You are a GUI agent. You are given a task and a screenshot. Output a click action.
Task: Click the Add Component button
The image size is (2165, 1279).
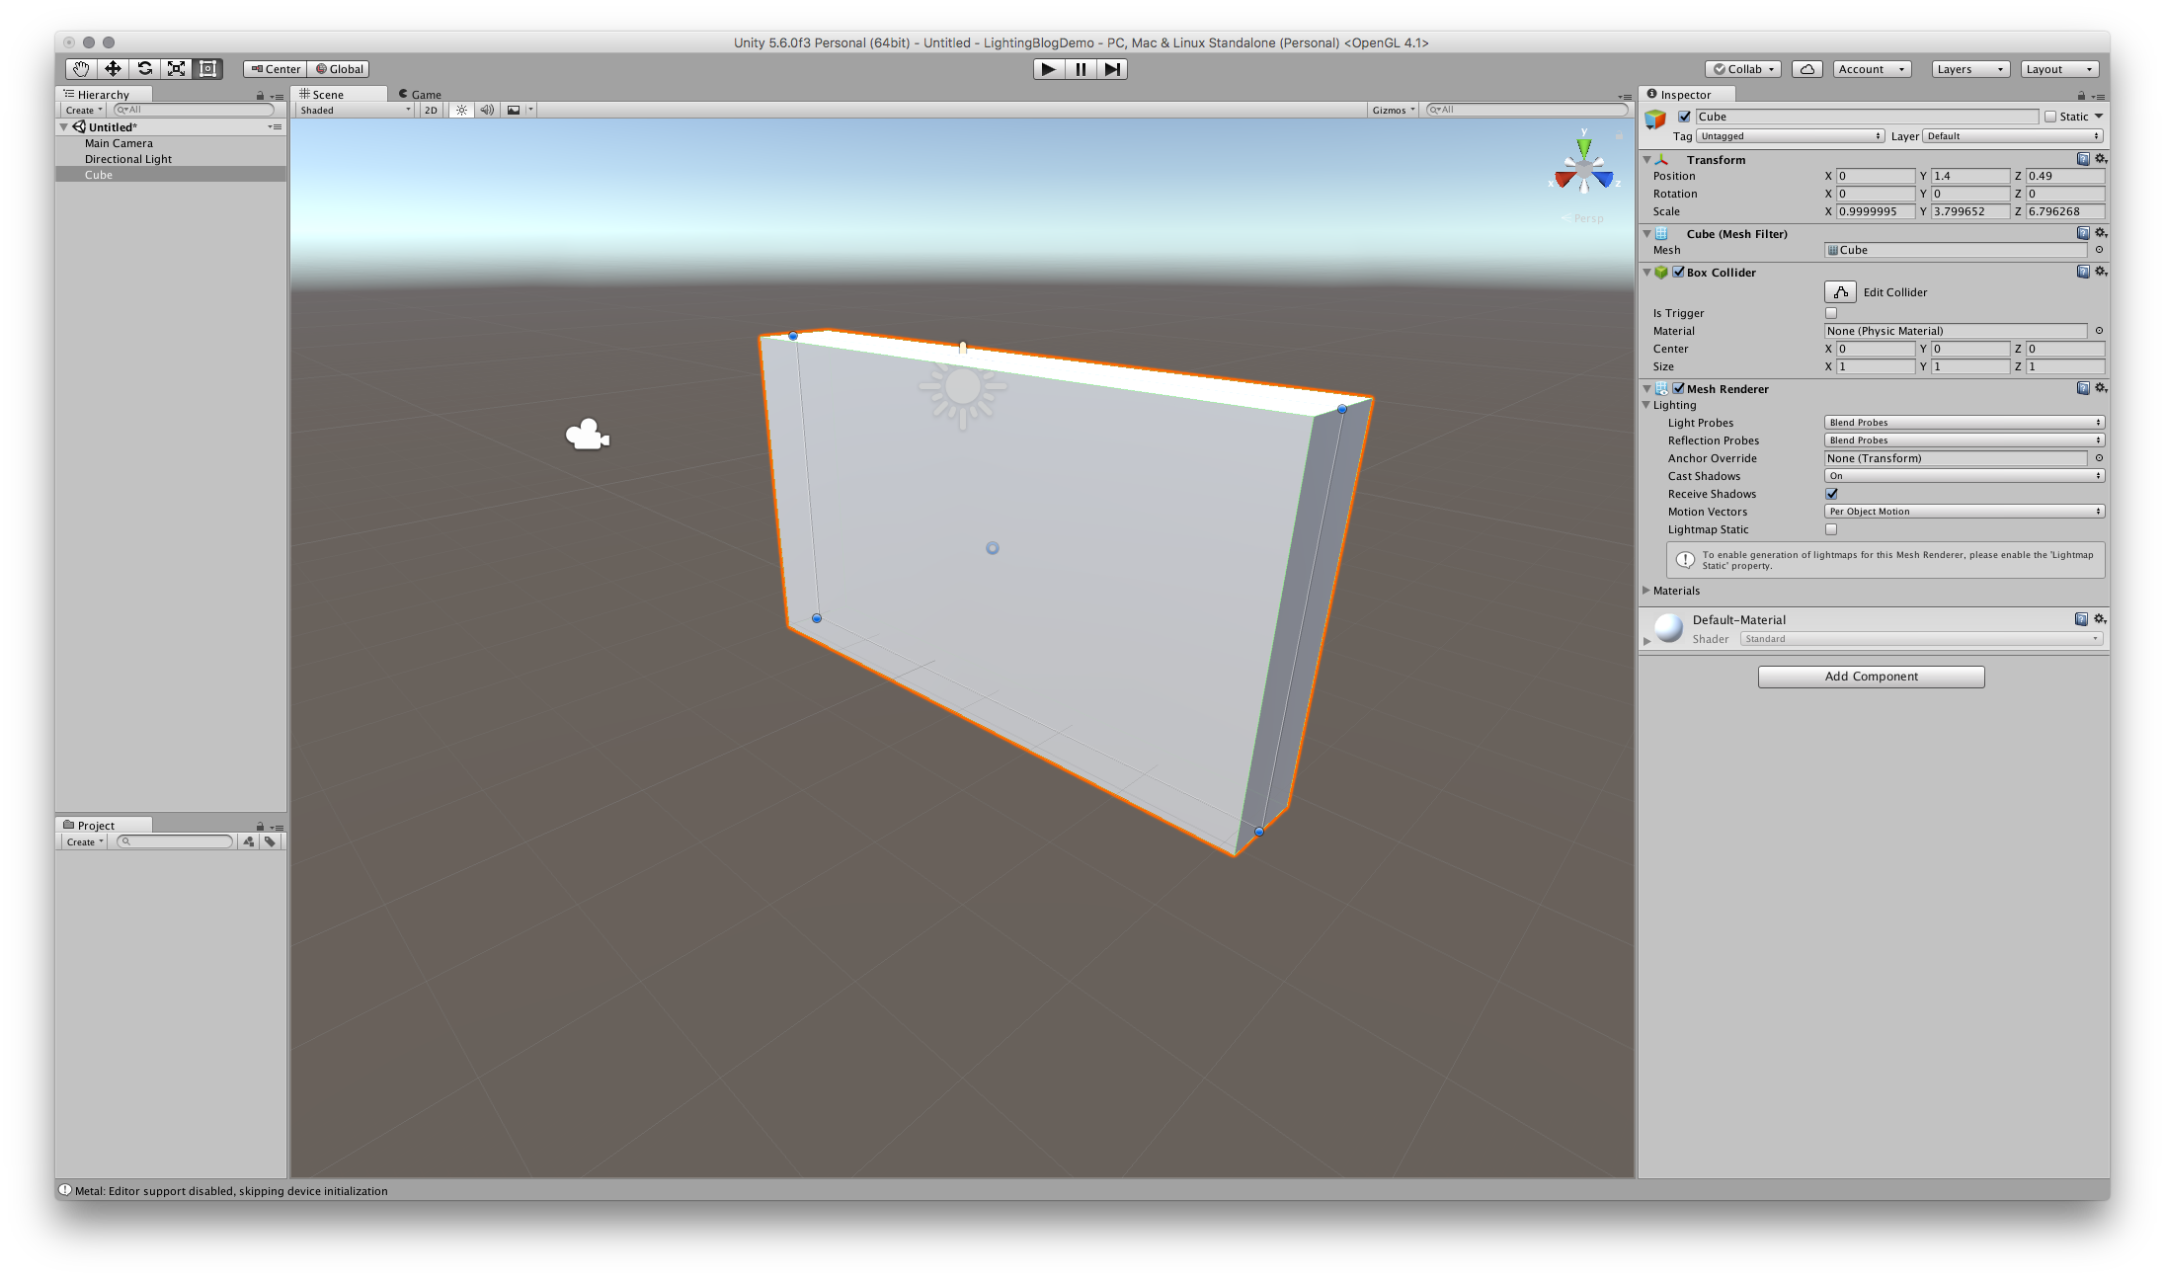(x=1870, y=675)
